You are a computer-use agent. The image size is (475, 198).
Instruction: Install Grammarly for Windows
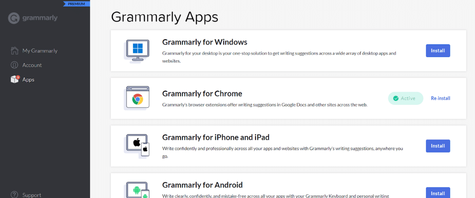438,51
